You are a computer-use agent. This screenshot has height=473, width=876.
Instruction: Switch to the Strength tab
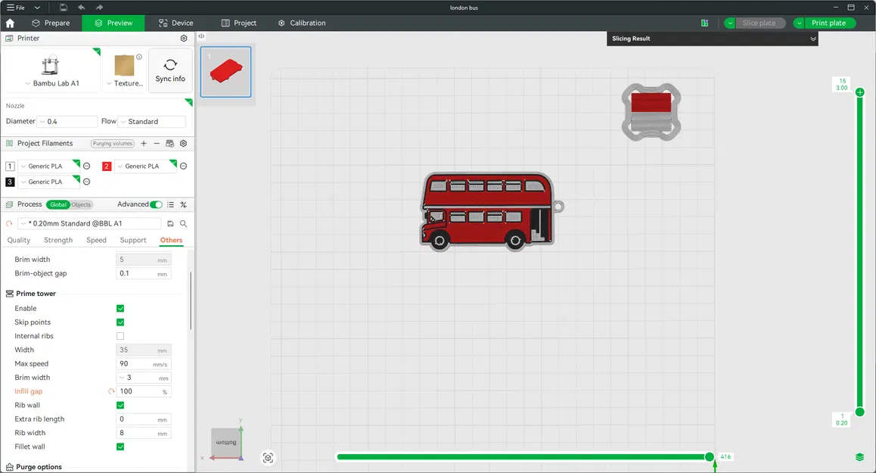pyautogui.click(x=58, y=240)
